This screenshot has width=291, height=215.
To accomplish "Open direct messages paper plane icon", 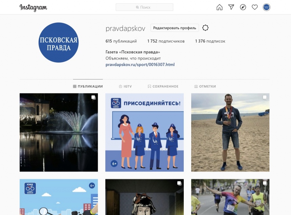I will click(x=231, y=7).
